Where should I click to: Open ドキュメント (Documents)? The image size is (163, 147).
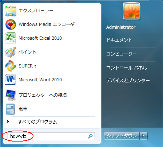click(x=119, y=40)
